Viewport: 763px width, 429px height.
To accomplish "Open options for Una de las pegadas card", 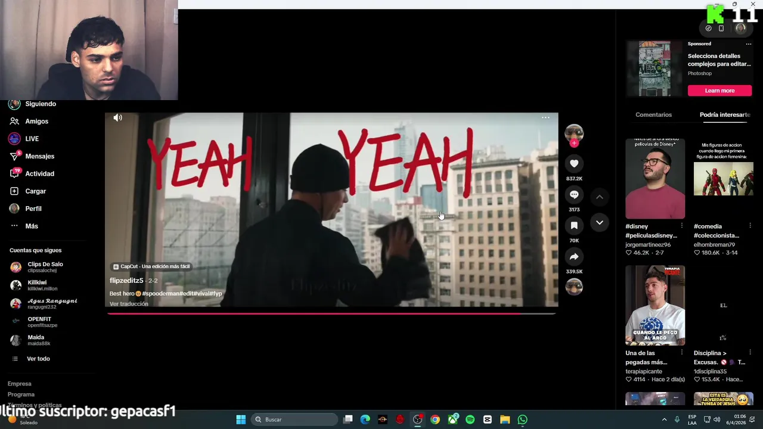I will coord(682,353).
